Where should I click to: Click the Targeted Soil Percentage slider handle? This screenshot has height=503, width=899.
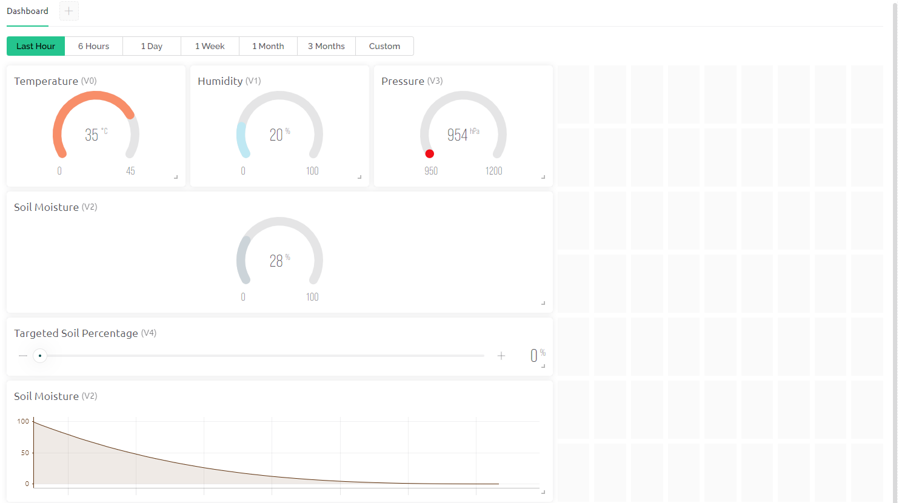(40, 356)
